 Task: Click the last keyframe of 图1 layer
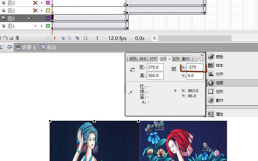tap(127, 28)
